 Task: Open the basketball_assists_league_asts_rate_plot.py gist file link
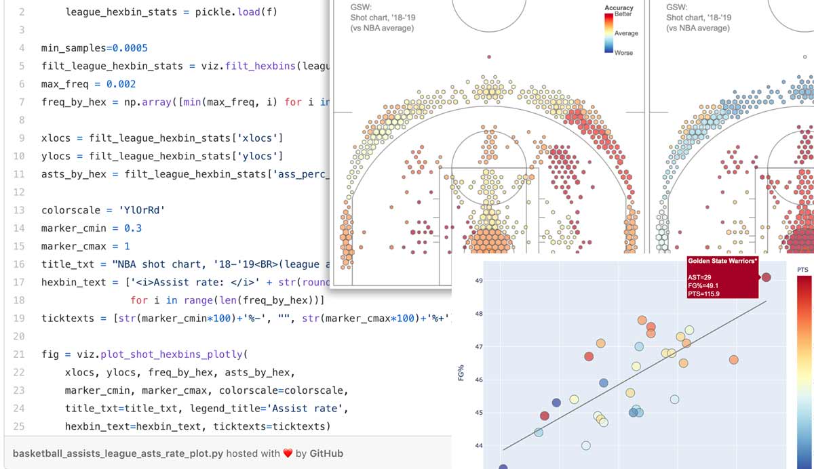[x=118, y=453]
